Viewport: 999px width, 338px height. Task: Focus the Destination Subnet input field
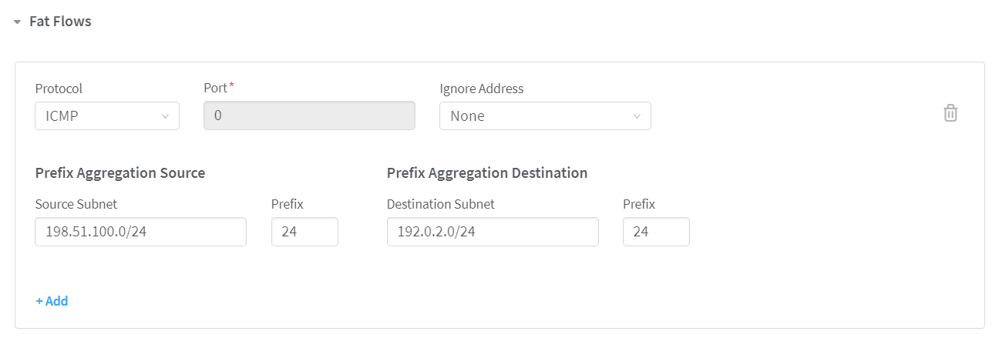tap(493, 232)
